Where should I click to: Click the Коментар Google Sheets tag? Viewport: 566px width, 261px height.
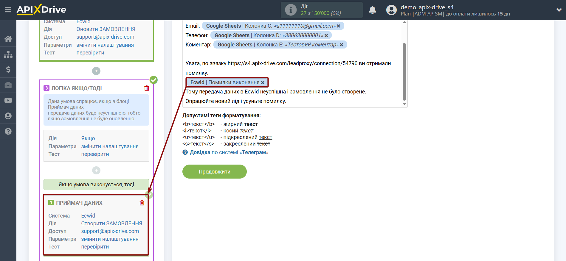pos(280,45)
